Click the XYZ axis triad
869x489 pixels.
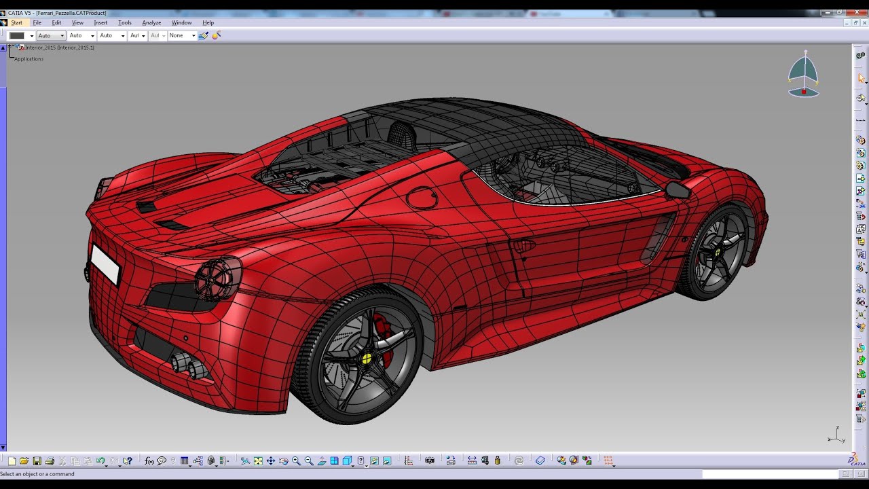[x=836, y=435]
